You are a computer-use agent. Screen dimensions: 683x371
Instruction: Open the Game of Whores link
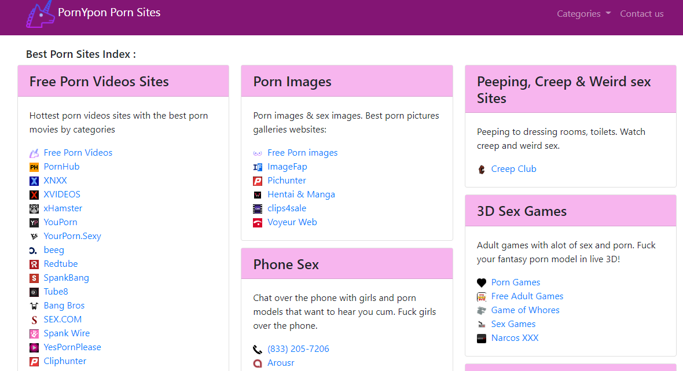click(526, 310)
